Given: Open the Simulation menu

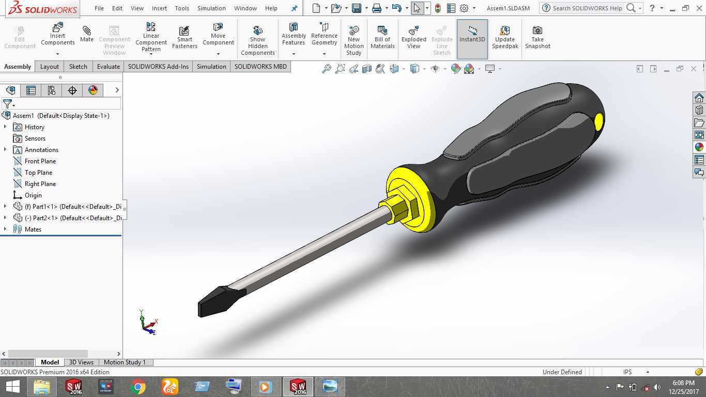Looking at the screenshot, I should (x=211, y=8).
